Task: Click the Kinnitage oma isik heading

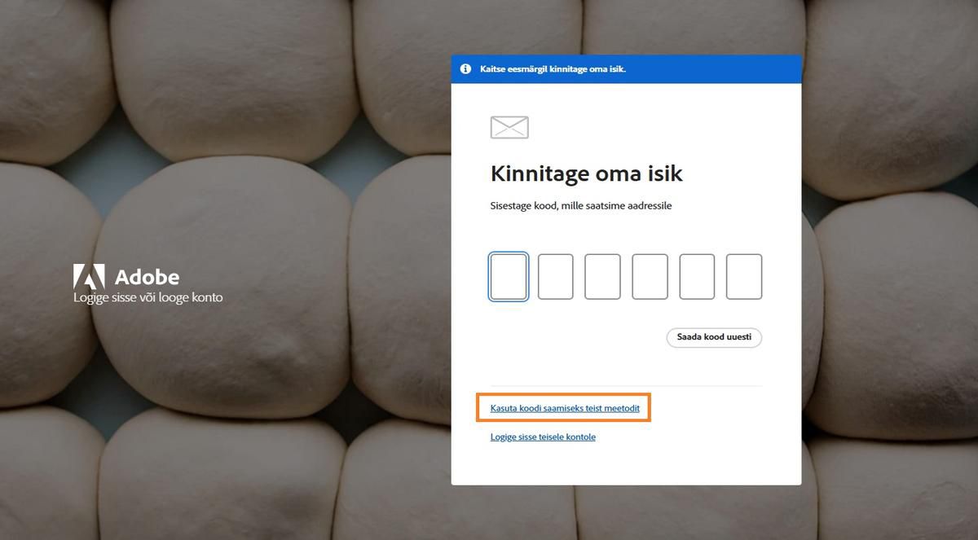Action: pos(587,173)
